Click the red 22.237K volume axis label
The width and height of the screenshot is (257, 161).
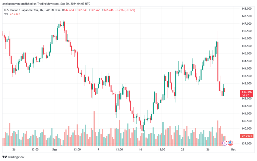(x=246, y=136)
